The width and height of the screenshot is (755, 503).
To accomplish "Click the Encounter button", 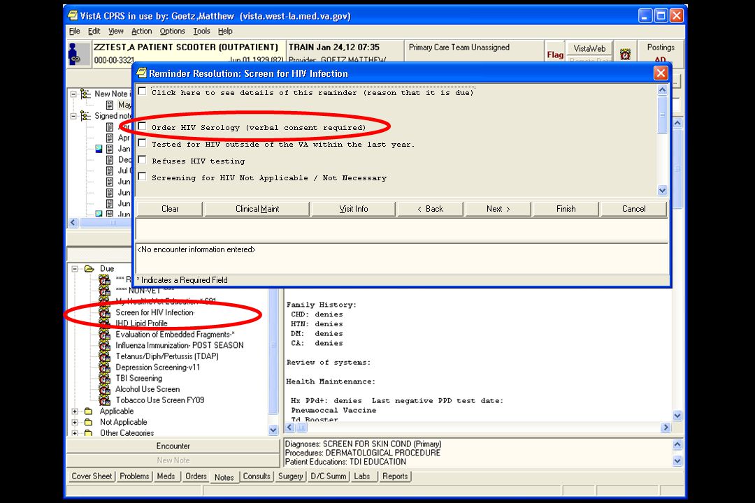I will pos(173,446).
